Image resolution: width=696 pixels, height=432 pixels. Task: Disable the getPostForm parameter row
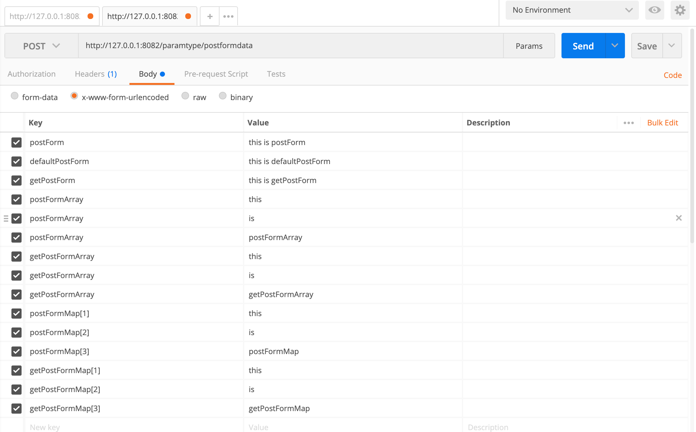[x=16, y=181]
